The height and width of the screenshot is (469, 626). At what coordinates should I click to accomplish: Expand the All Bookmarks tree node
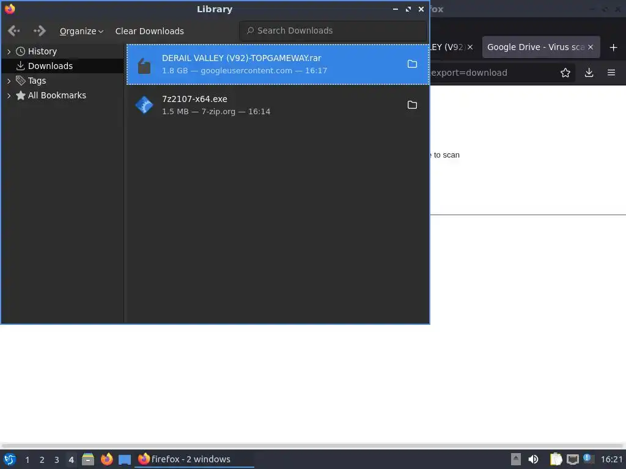point(9,96)
